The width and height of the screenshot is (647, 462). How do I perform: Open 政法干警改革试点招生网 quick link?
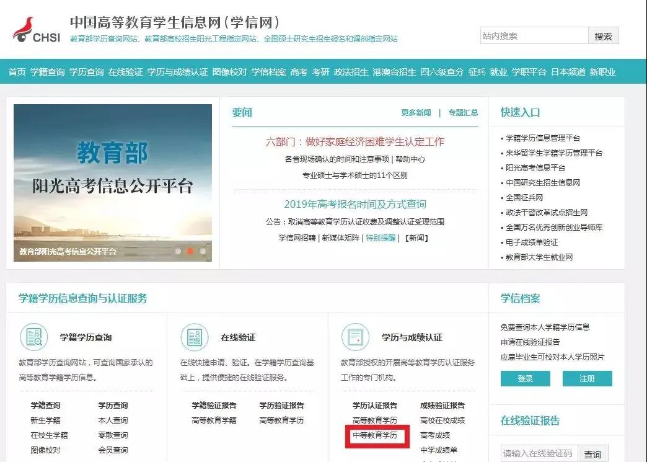(547, 212)
